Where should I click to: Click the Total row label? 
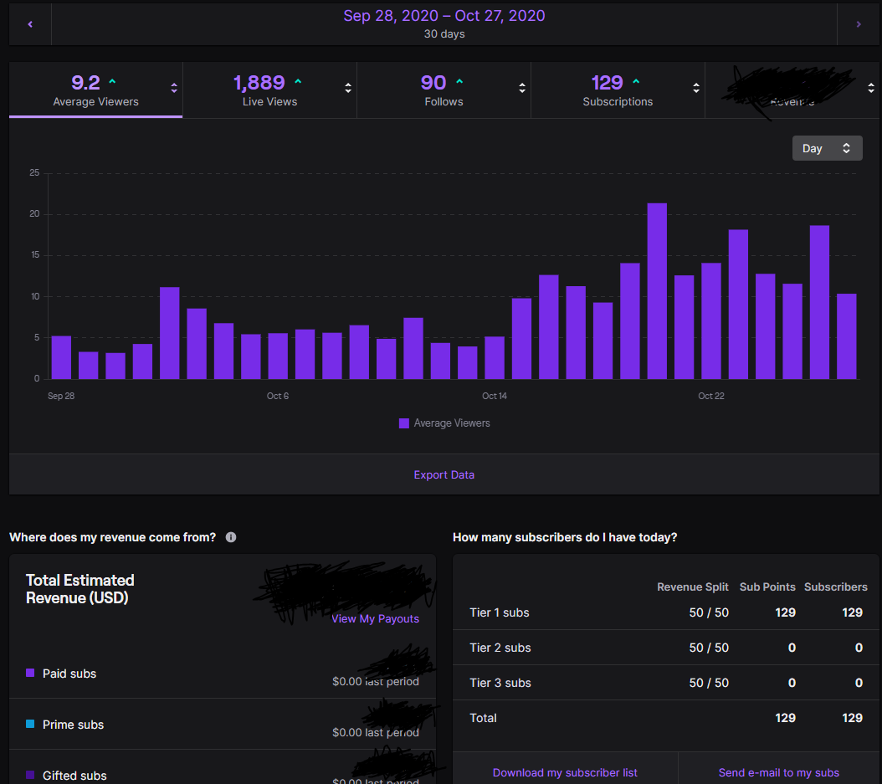click(483, 718)
